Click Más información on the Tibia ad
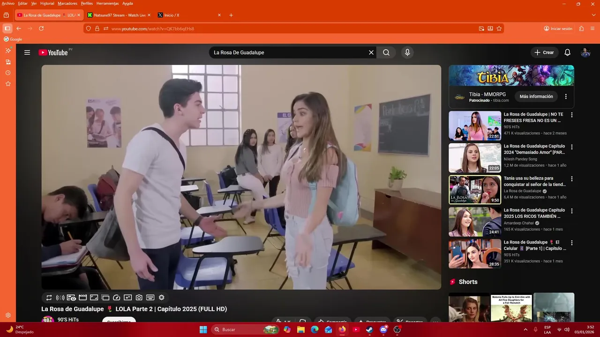This screenshot has height=337, width=600. pyautogui.click(x=536, y=96)
